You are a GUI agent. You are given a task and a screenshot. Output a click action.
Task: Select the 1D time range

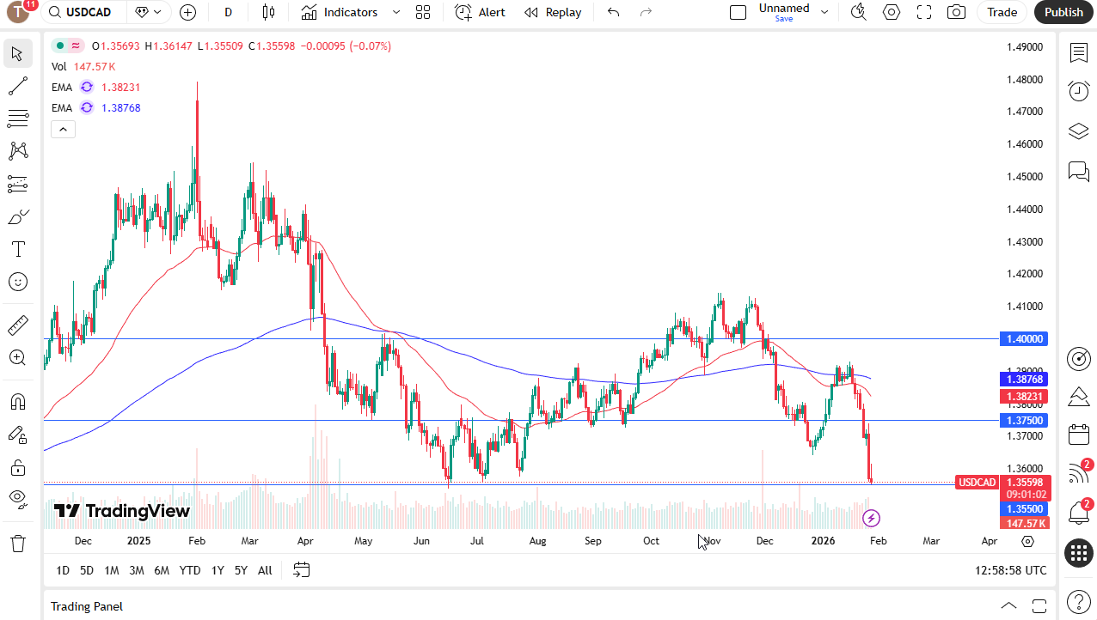click(63, 570)
